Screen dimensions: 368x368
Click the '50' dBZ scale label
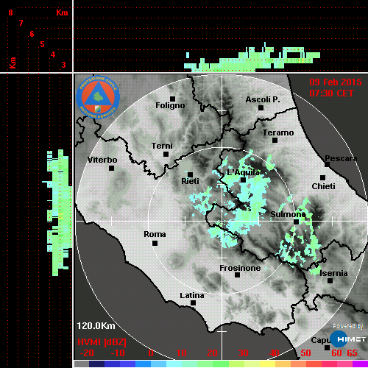point(305,353)
